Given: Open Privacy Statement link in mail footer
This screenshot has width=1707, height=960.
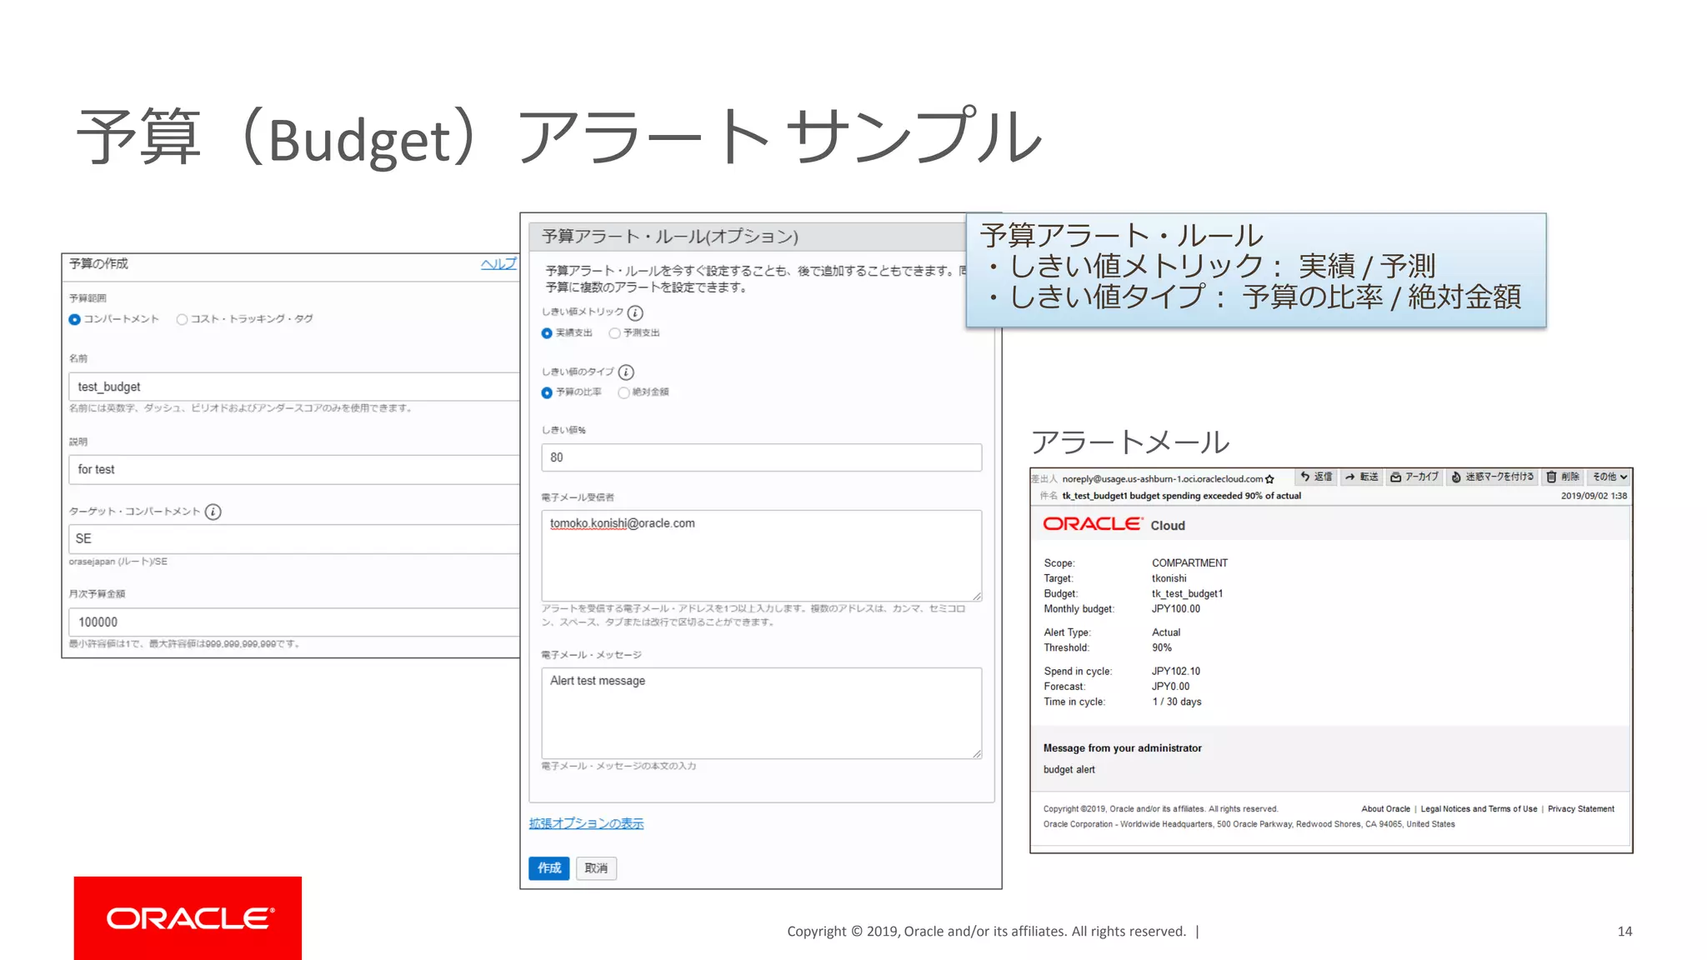Looking at the screenshot, I should pyautogui.click(x=1581, y=809).
